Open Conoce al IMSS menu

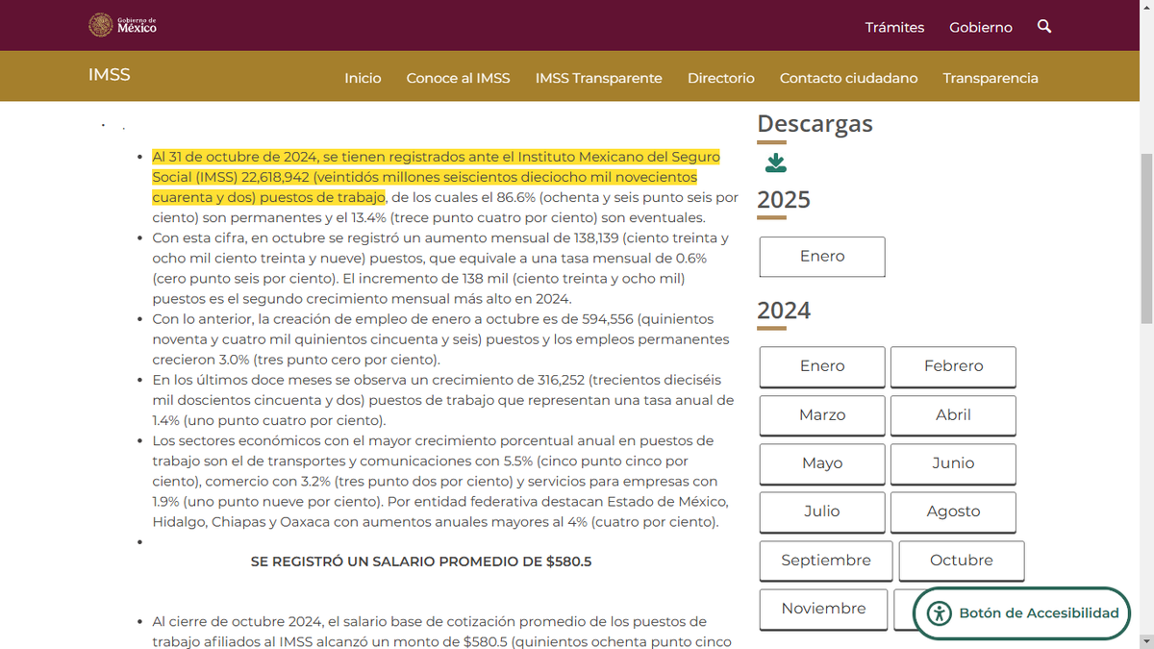coord(458,78)
